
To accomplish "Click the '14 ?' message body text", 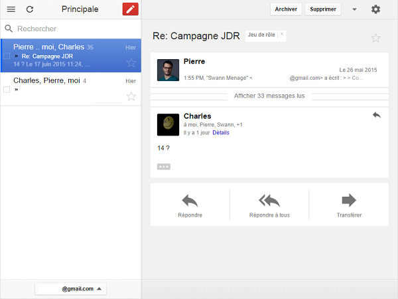I will [163, 148].
